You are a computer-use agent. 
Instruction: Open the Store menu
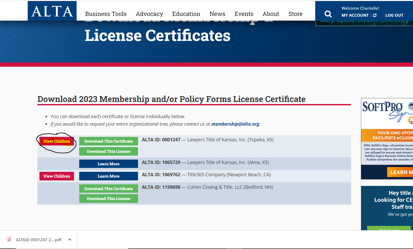tap(295, 14)
